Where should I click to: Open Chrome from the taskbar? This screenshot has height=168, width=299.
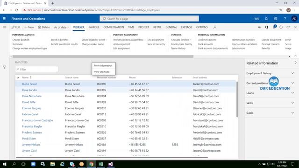click(x=91, y=164)
